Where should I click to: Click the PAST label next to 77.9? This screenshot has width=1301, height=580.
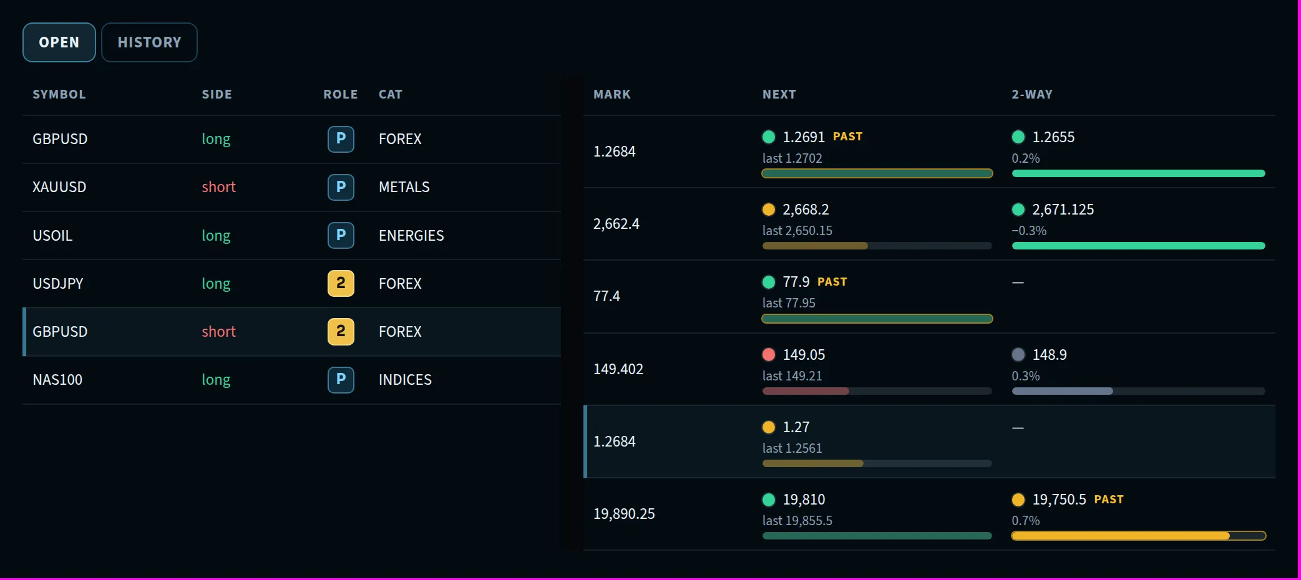point(832,282)
